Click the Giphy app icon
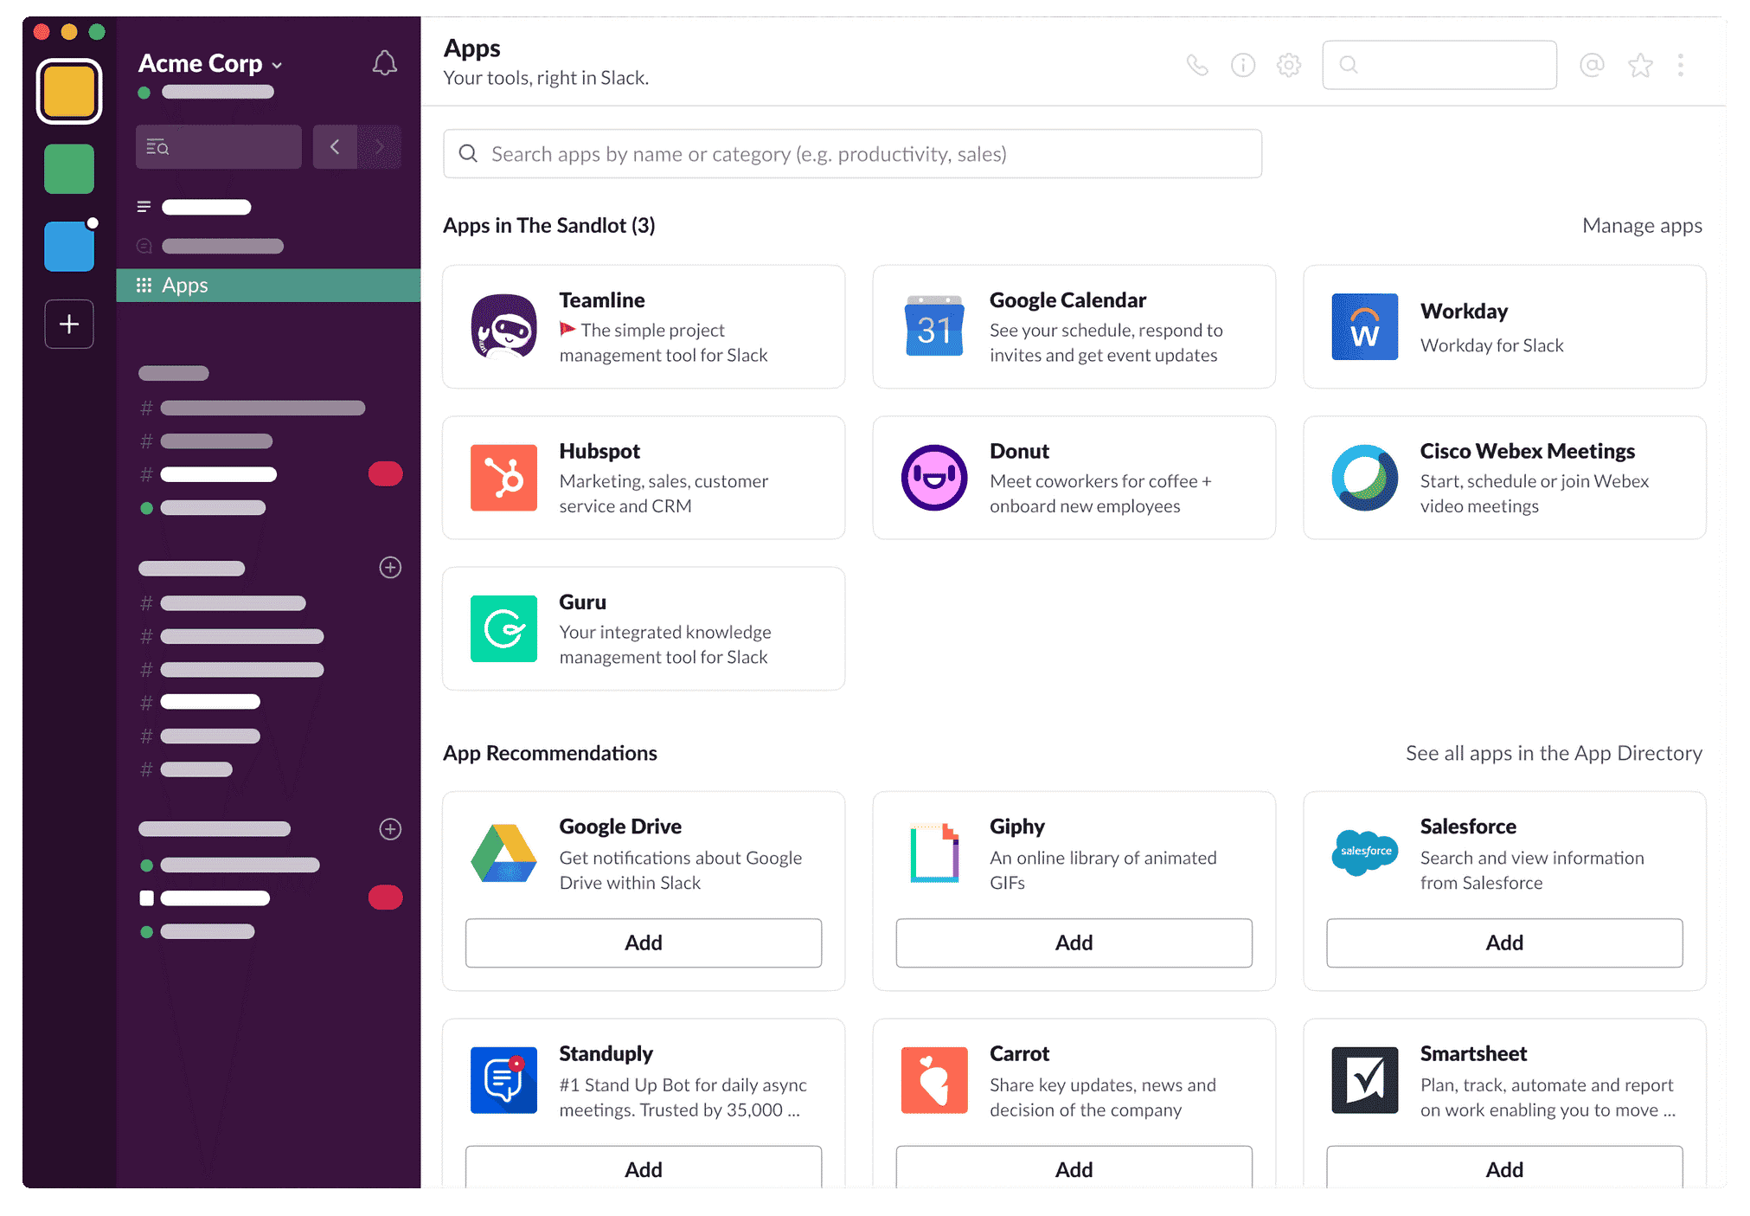The width and height of the screenshot is (1750, 1216). [934, 853]
